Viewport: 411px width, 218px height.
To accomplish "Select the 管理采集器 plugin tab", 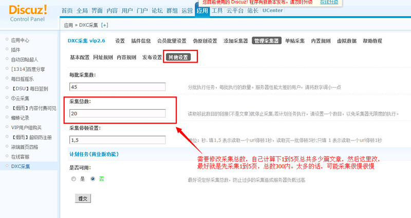I will click(267, 41).
